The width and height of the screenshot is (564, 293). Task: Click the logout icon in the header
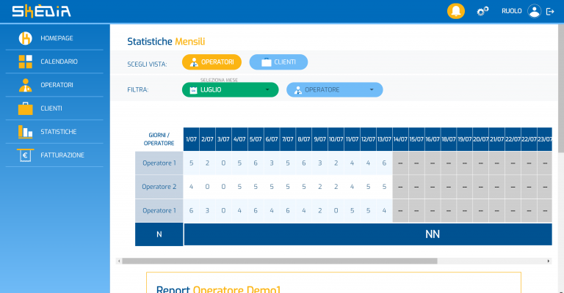[x=550, y=11]
